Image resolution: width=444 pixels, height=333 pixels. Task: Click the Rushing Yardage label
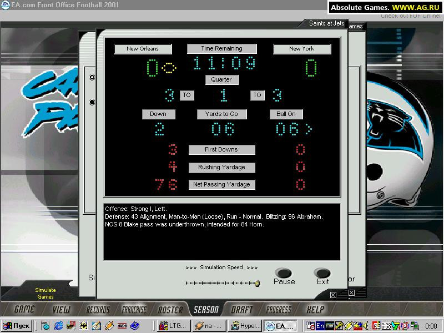[221, 168]
